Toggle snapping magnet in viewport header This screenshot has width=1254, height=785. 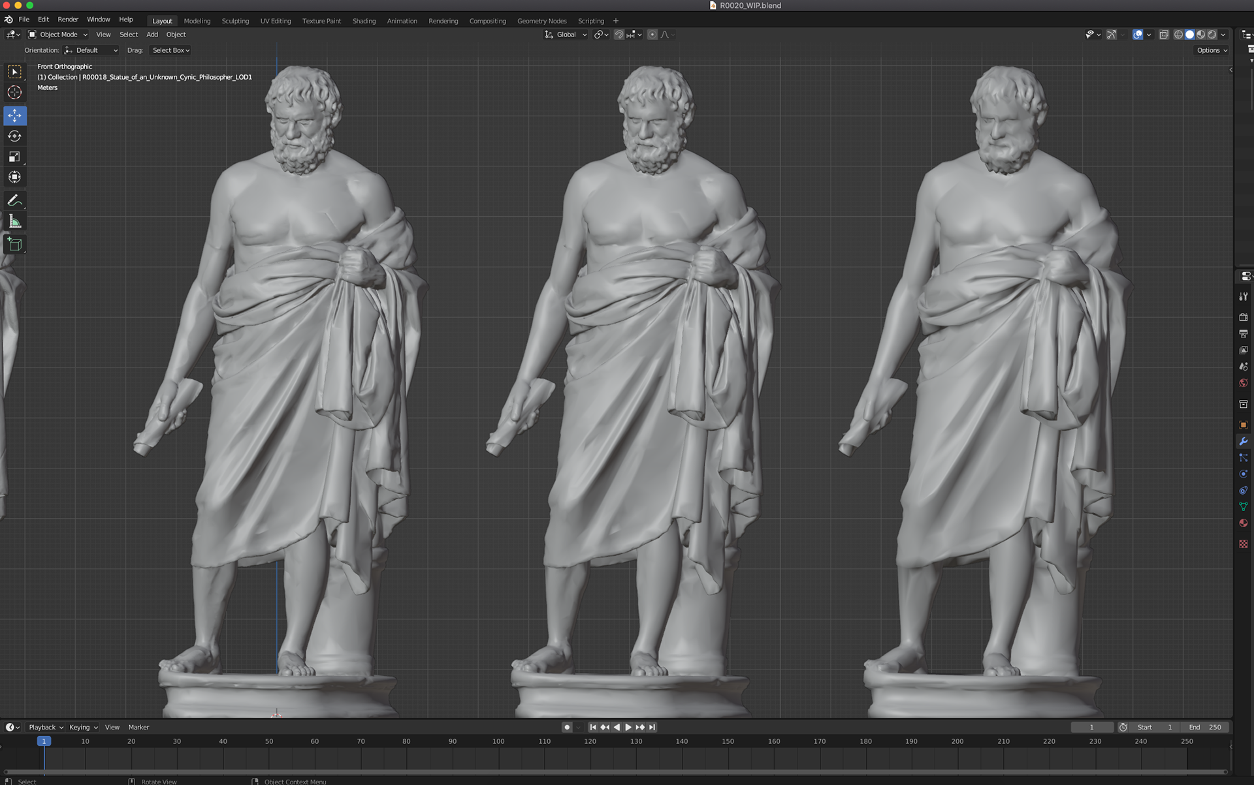619,35
